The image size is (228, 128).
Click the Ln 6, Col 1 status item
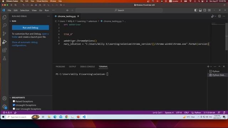(157, 113)
